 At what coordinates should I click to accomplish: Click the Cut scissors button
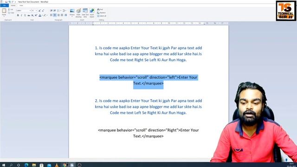11,9
